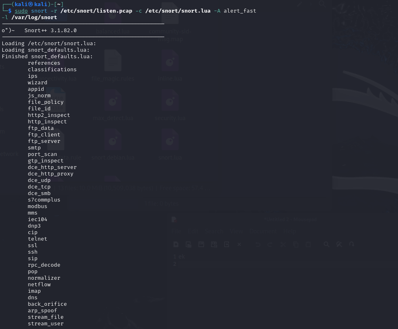The height and width of the screenshot is (329, 398).
Task: Click 'port_scan' line in terminal output
Action: pyautogui.click(x=42, y=154)
